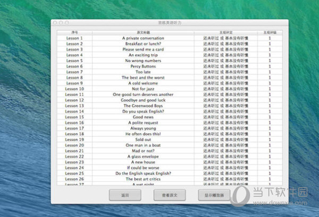Select the "Lesson 21" cell
Image resolution: width=319 pixels, height=217 pixels.
74,151
